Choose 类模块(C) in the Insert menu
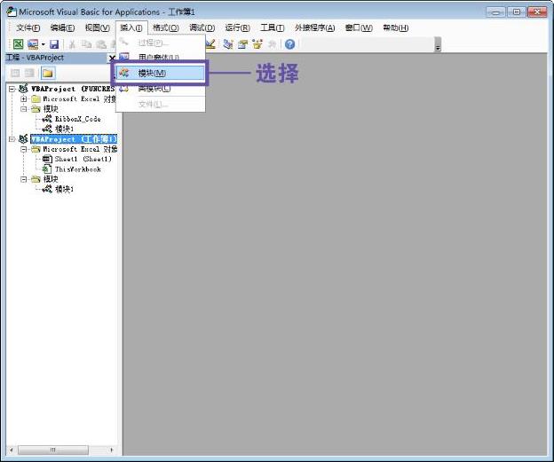This screenshot has height=462, width=554. point(161,89)
